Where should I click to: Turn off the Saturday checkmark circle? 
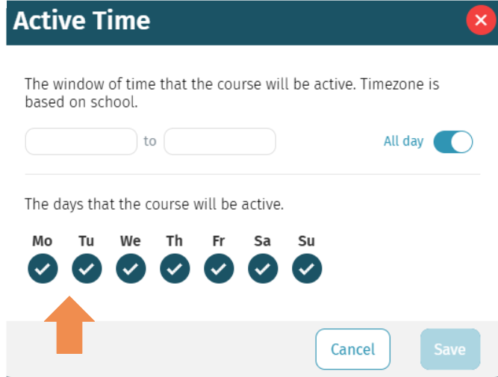point(263,269)
